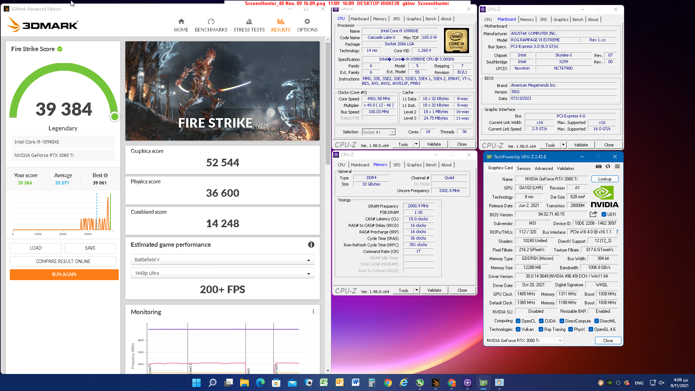Screen dimensions: 695x391
Task: Switch to Sensors tab in GPU-Z
Action: click(x=523, y=169)
